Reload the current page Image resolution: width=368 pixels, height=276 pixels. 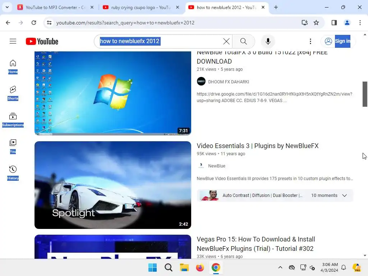(34, 23)
